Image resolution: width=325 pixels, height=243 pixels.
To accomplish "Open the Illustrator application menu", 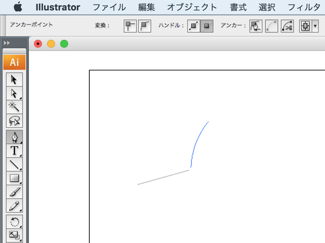I will click(x=58, y=7).
